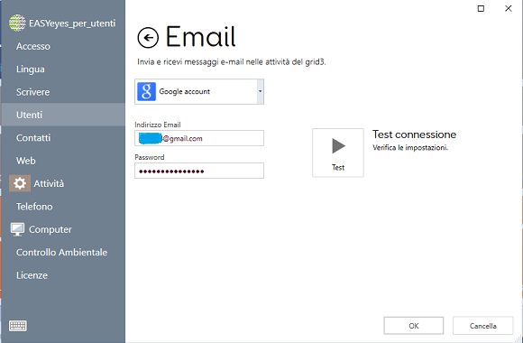Open the Contatti section
Screen dimensions: 523x343
point(33,137)
